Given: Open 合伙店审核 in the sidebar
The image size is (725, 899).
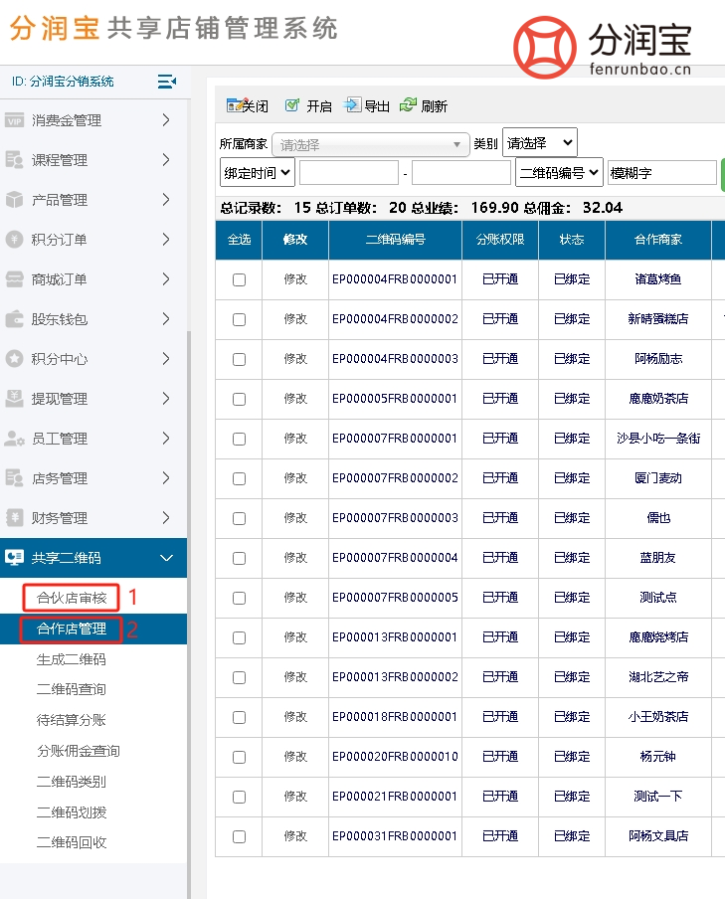Looking at the screenshot, I should coord(72,598).
